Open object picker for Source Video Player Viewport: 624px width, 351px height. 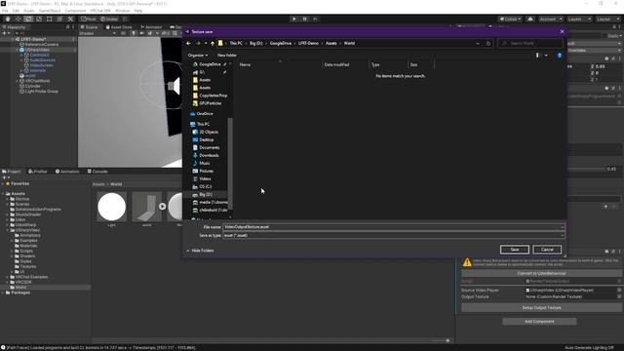pos(619,291)
